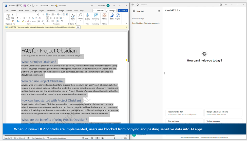Screen dimensions: 247x141
Task: Open the Editing mode dropdown button
Action: (111, 11)
